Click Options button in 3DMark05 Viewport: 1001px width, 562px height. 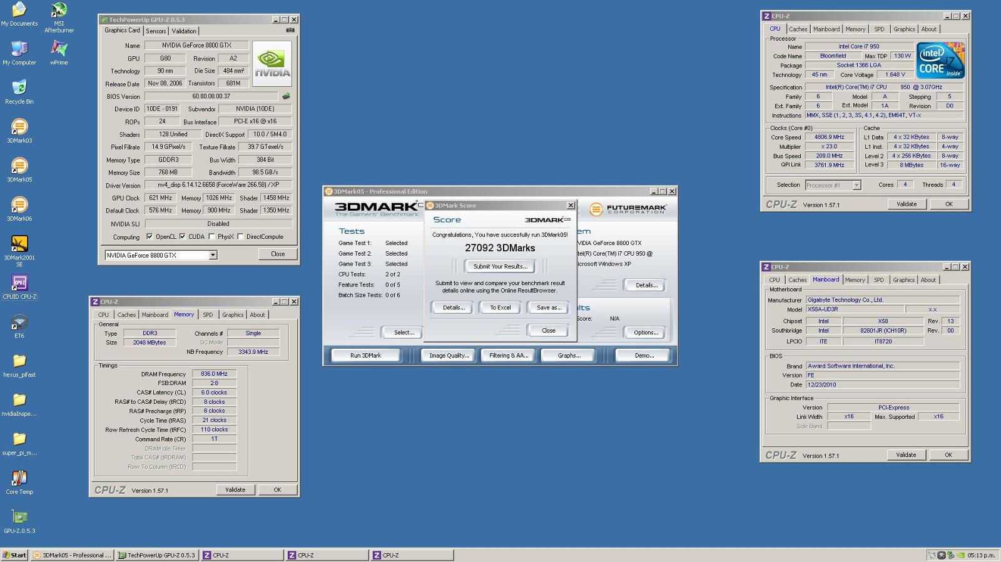pyautogui.click(x=646, y=333)
